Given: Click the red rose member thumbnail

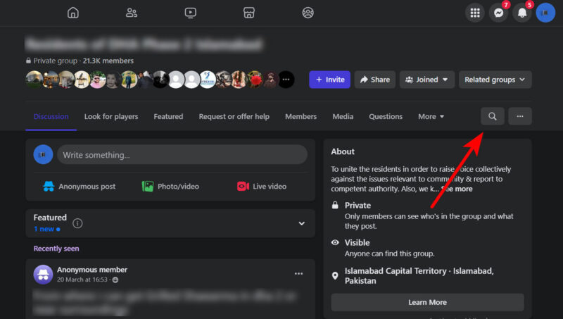Looking at the screenshot, I should pyautogui.click(x=255, y=80).
